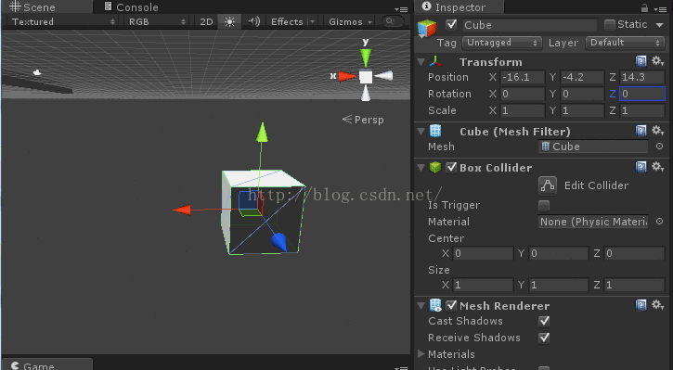Toggle the Cube active checkbox
Image resolution: width=673 pixels, height=370 pixels.
[x=451, y=24]
